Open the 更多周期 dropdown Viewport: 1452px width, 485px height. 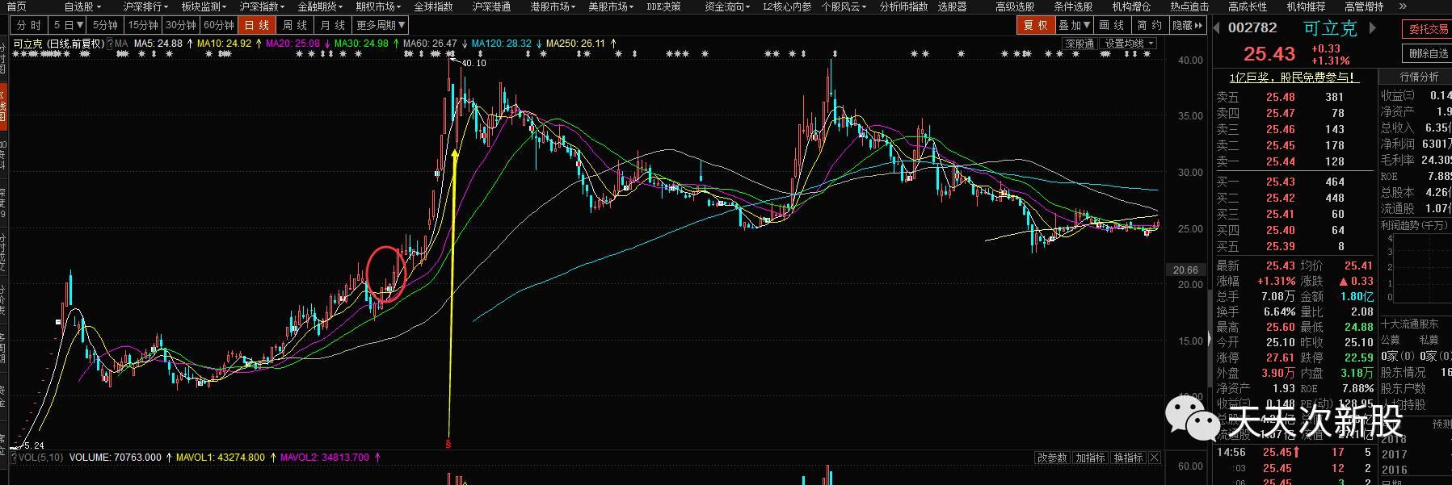[381, 25]
